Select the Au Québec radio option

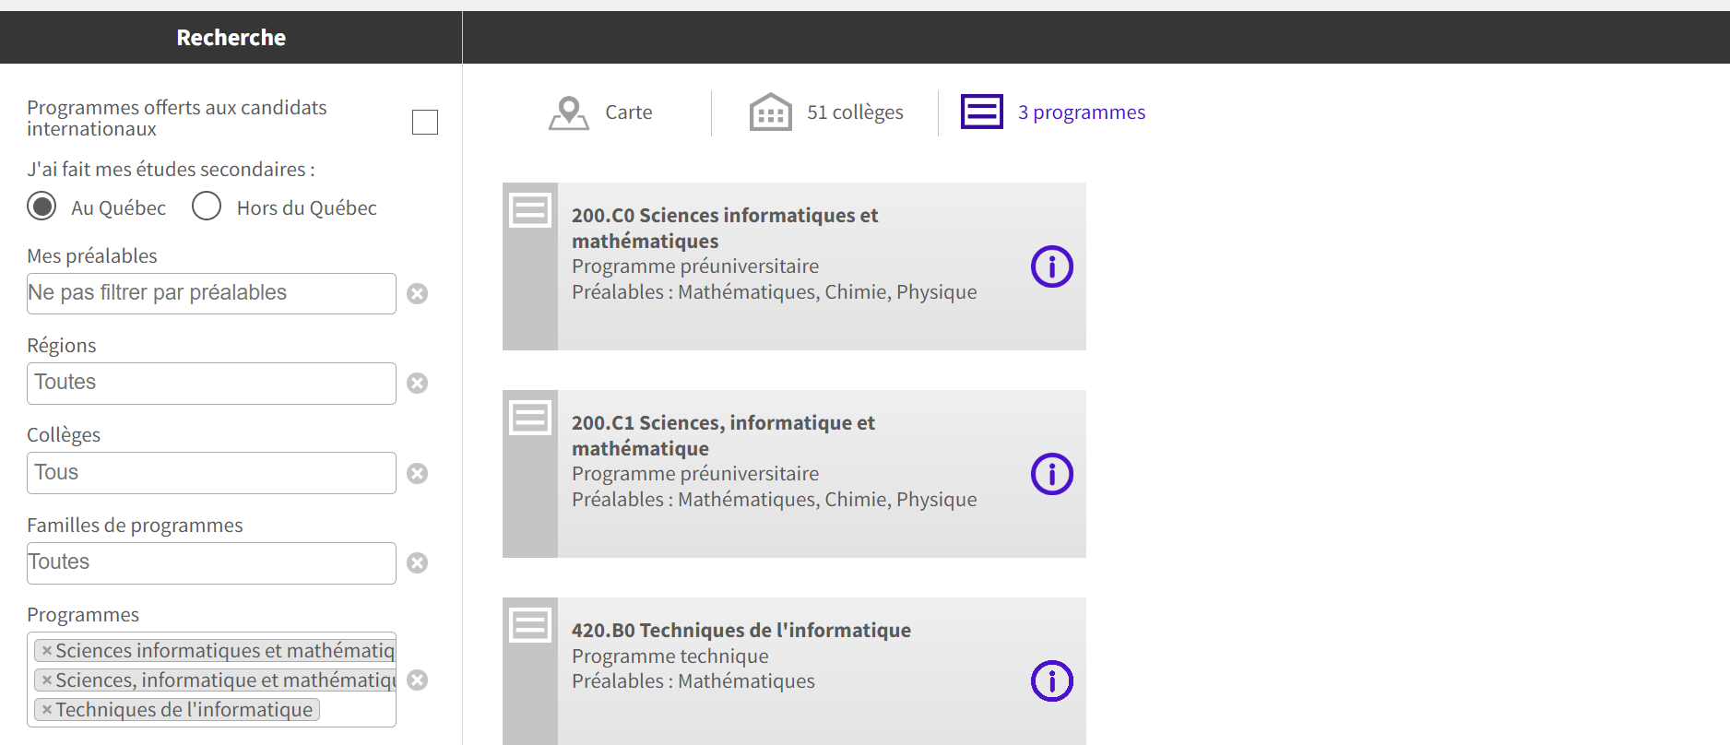pos(41,206)
